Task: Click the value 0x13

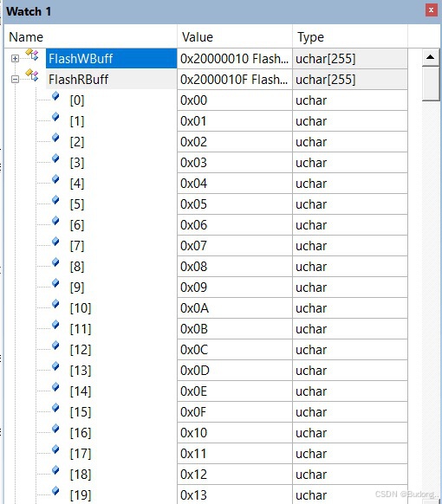Action: pos(193,495)
